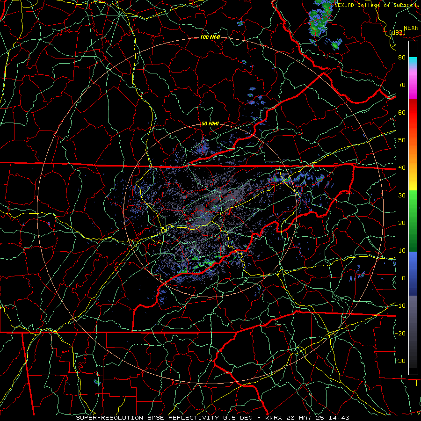Click the orange band of the reflectivity color bar
Image resolution: width=421 pixels, height=421 pixels.
[413, 153]
